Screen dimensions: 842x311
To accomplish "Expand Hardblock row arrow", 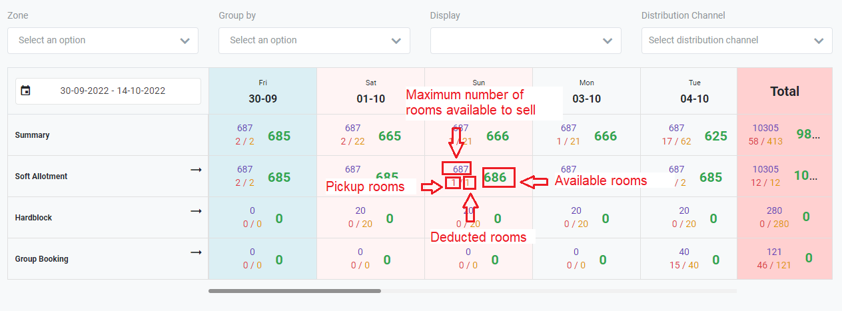I will [x=196, y=211].
